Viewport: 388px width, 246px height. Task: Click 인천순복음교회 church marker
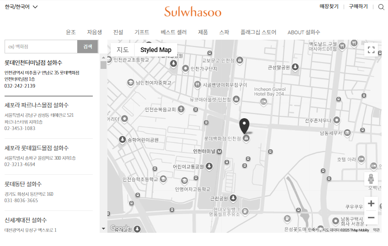point(181,109)
